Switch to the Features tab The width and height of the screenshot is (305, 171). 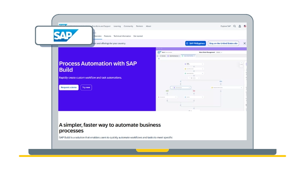click(x=108, y=36)
